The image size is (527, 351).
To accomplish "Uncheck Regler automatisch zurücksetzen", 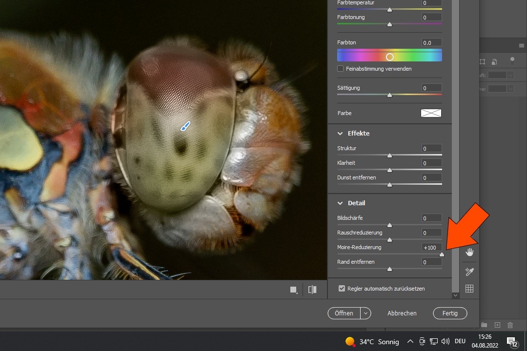I will (x=342, y=289).
